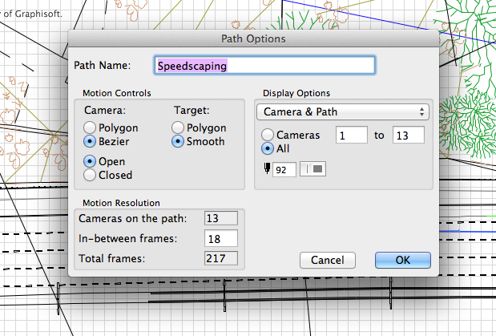
Task: Select the Camera Polygon radio button
Action: (x=90, y=128)
